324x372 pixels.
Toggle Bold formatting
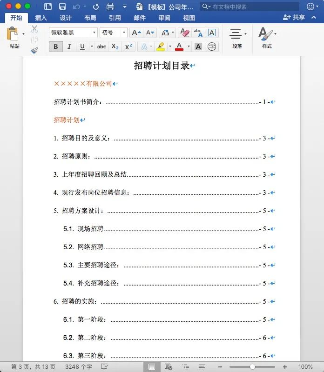[56, 46]
